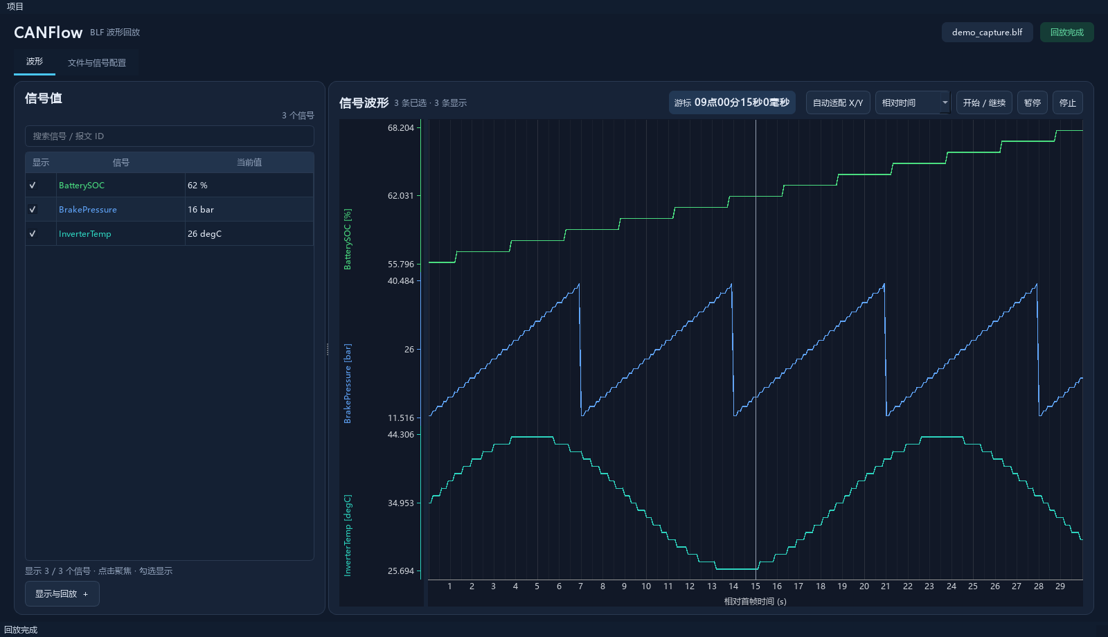1108x637 pixels.
Task: Click the 暂停 pause button
Action: (x=1033, y=102)
